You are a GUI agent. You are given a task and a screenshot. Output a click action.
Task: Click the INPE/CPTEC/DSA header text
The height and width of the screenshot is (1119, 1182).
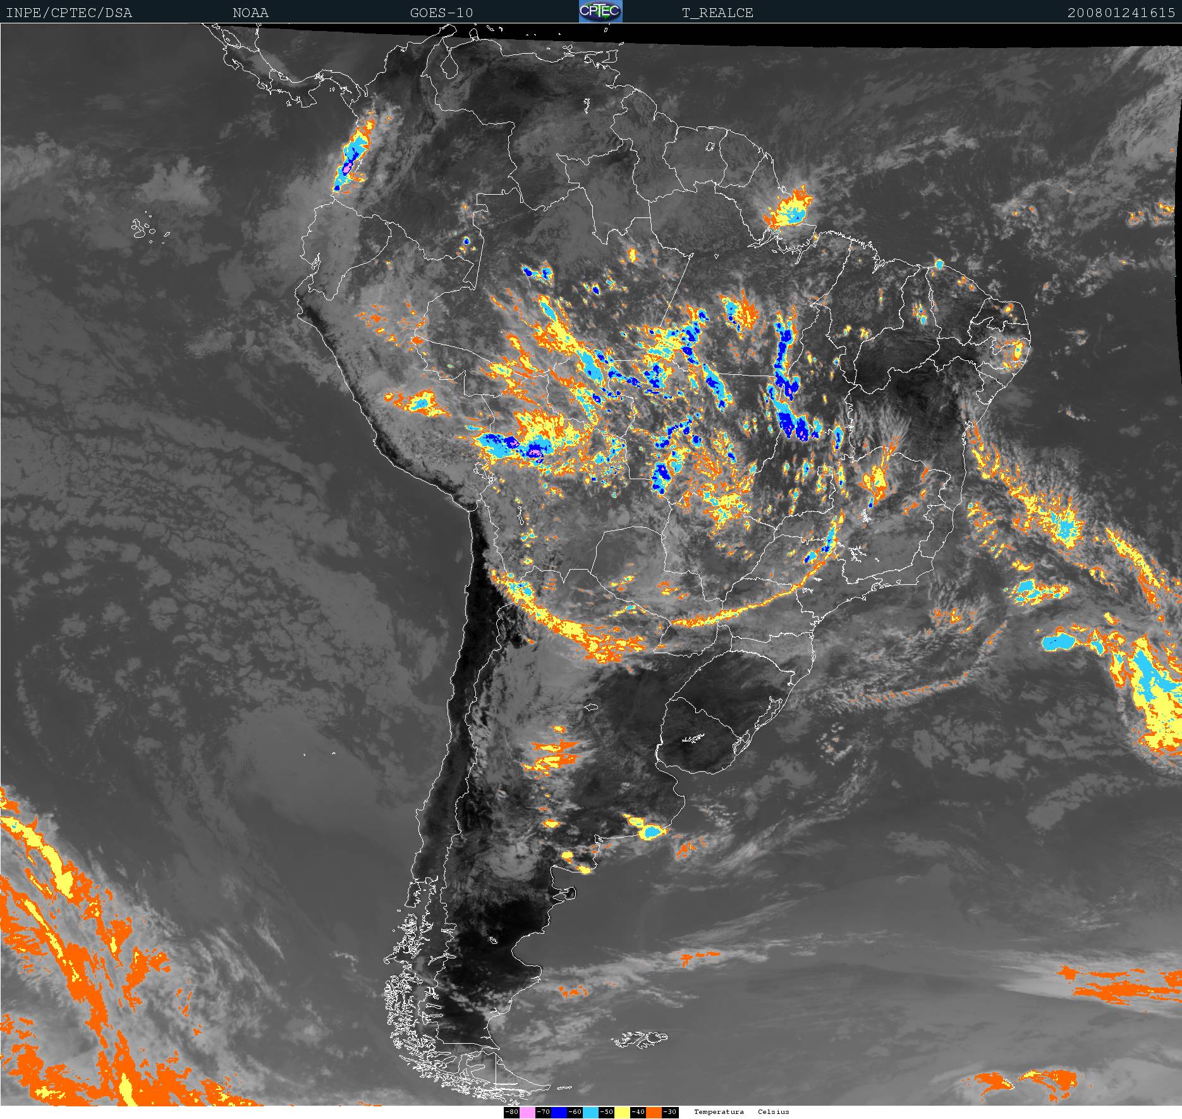coord(69,13)
